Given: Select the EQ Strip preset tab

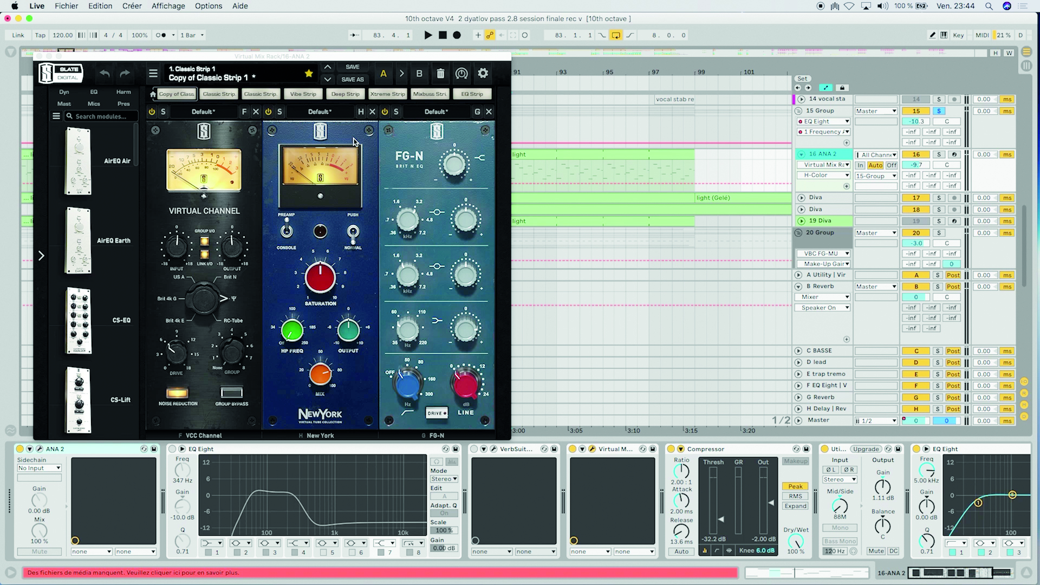Looking at the screenshot, I should [x=472, y=94].
